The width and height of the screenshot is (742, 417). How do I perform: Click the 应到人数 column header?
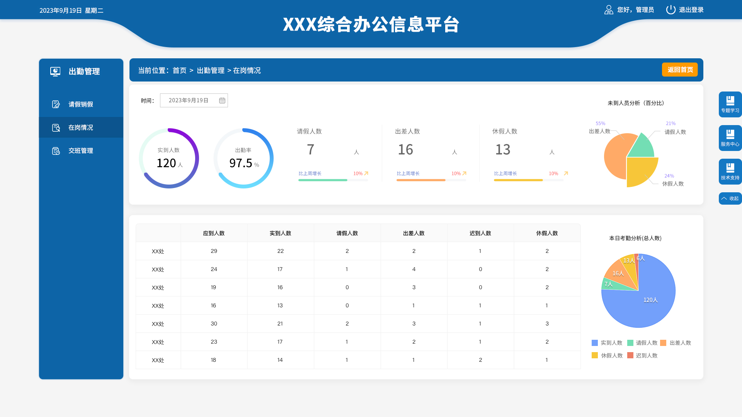pos(214,233)
